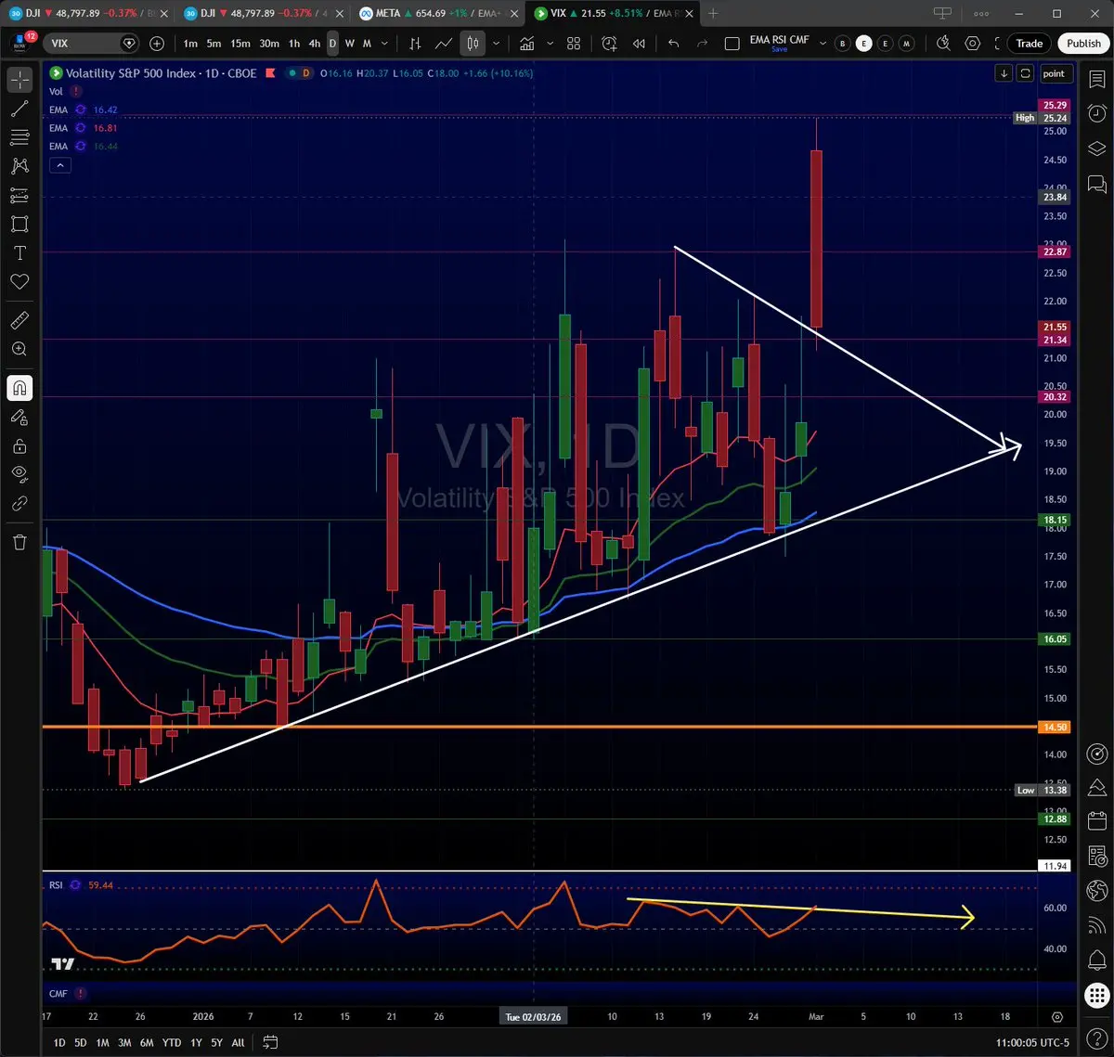The width and height of the screenshot is (1114, 1057).
Task: Select the bars chart style
Action: [415, 44]
